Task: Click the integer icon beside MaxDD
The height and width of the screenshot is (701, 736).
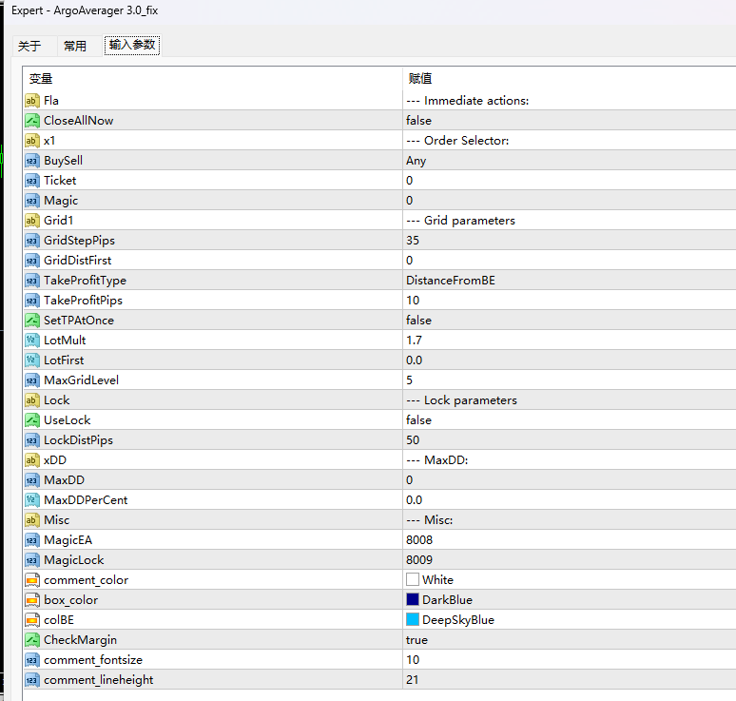Action: pos(32,479)
